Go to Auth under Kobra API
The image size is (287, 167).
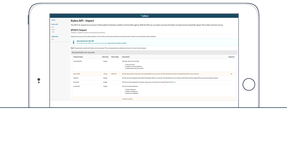pyautogui.click(x=53, y=27)
